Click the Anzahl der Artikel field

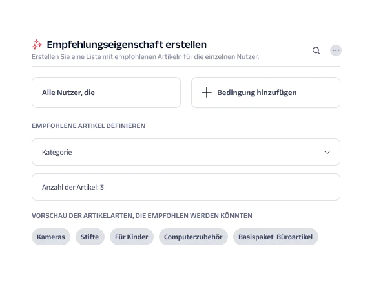point(186,187)
